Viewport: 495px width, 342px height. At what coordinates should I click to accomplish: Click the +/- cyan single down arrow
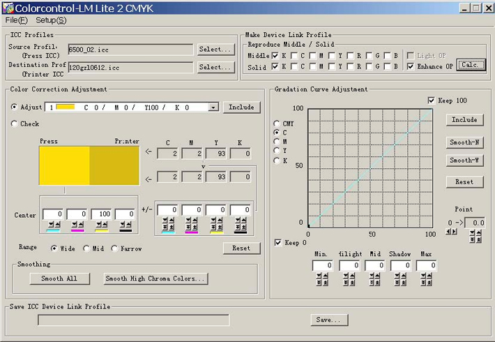[165, 220]
